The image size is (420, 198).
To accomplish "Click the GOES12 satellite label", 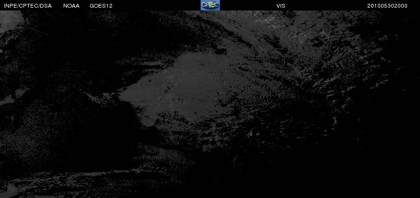I will click(x=101, y=6).
